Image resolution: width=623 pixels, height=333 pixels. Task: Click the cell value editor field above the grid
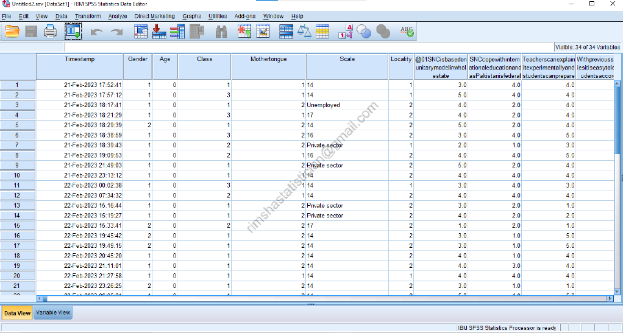pyautogui.click(x=309, y=47)
